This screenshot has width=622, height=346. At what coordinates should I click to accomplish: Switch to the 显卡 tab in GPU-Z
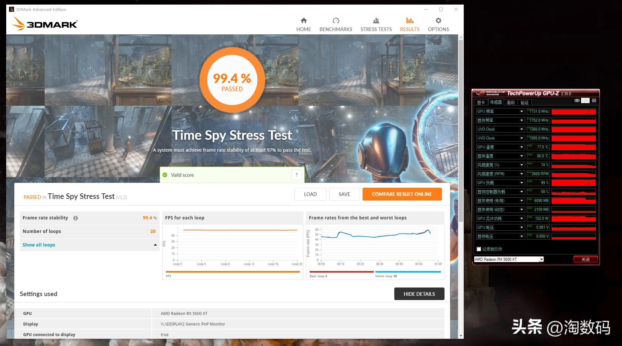tap(481, 102)
